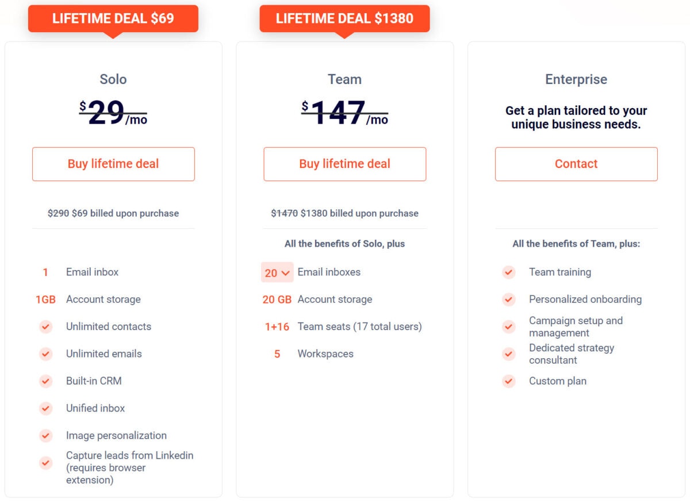This screenshot has width=690, height=503.
Task: Click the checkmark beside Team training
Action: (508, 272)
